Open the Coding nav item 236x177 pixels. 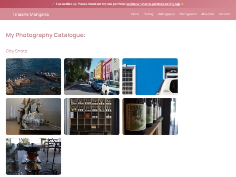[149, 14]
